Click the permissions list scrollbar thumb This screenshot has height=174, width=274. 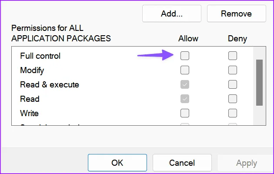(x=259, y=83)
